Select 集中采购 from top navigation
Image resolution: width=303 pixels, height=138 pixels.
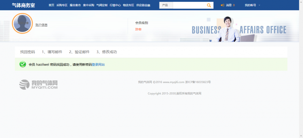(x=89, y=5)
